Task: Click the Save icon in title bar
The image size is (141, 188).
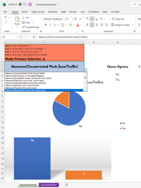Action: click(x=30, y=5)
